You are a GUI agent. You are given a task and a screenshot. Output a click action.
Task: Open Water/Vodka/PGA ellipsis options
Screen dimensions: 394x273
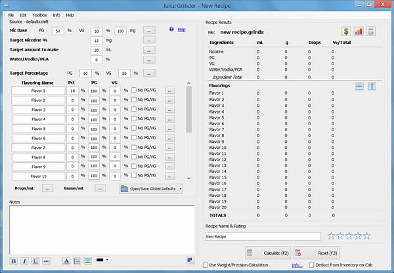click(149, 60)
